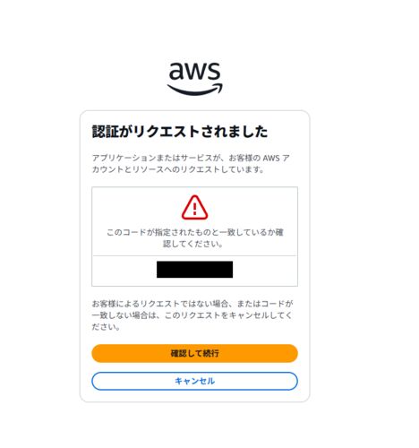
Task: Click the divider line above the code
Action: click(194, 255)
